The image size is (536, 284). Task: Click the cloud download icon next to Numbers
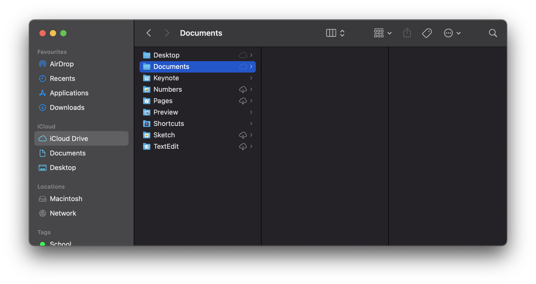point(243,90)
